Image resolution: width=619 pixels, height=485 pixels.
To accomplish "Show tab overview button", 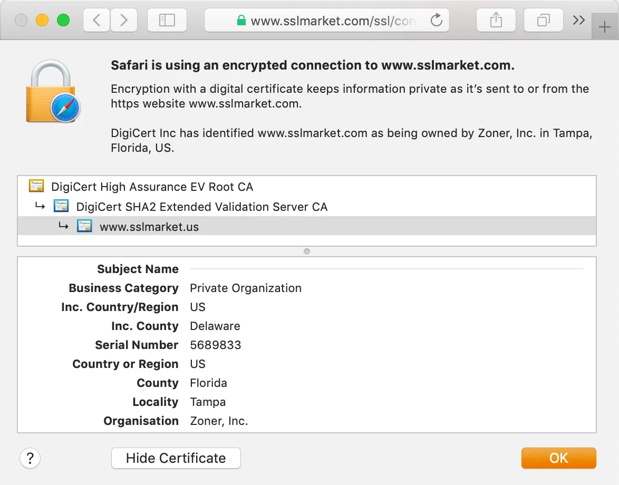I will point(543,20).
